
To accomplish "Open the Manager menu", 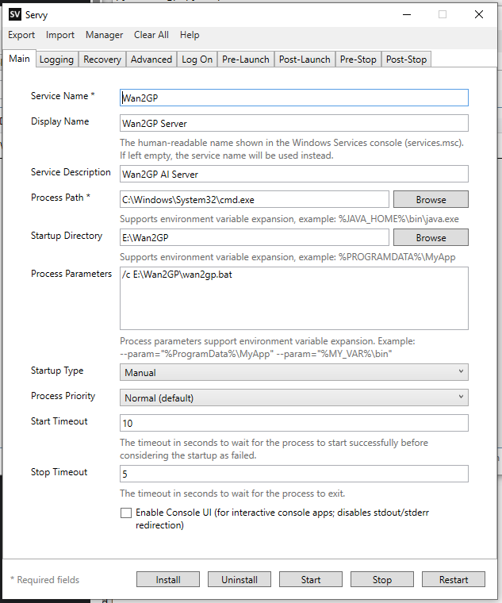I will click(x=104, y=35).
